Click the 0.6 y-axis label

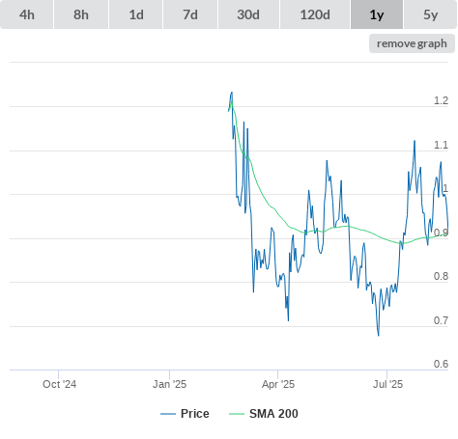441,364
